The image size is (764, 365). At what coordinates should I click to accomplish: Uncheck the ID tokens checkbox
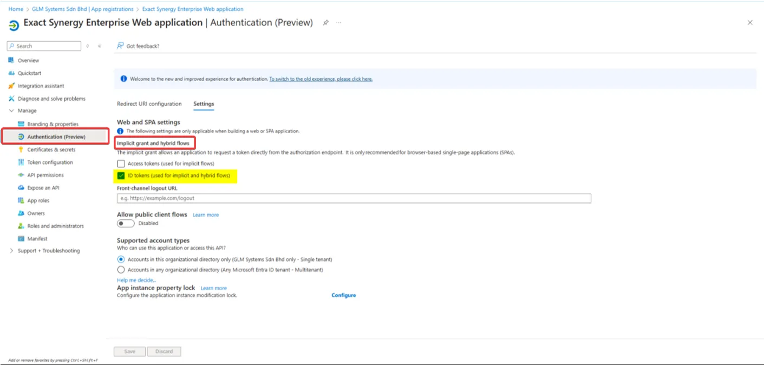point(121,175)
